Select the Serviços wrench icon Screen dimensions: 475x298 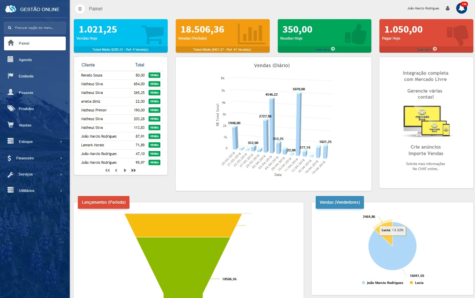11,174
